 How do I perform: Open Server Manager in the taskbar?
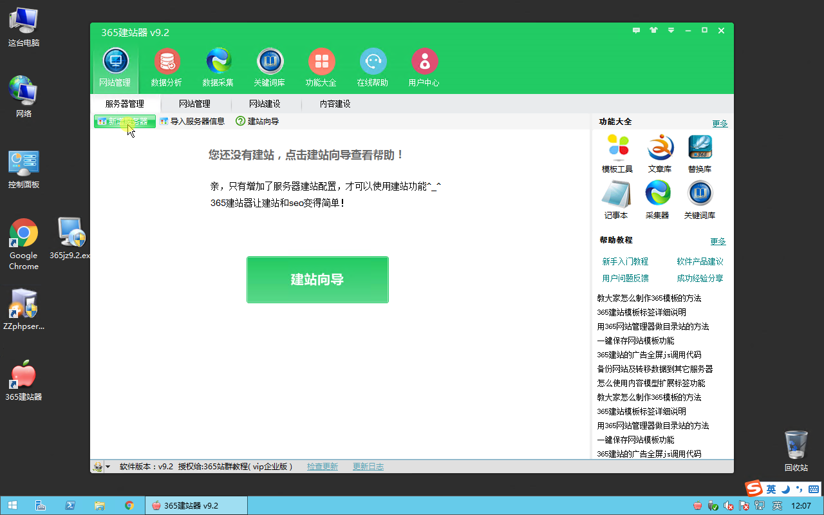tap(40, 505)
